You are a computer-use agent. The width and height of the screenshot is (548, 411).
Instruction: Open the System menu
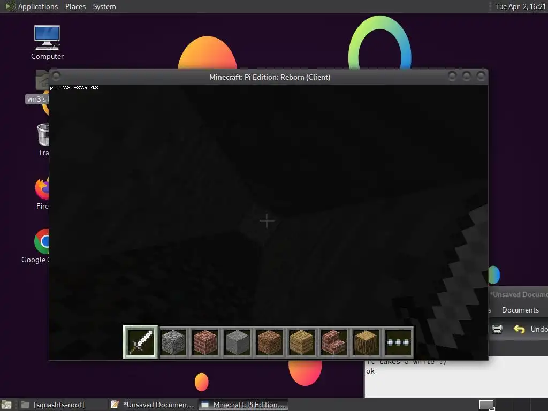104,6
